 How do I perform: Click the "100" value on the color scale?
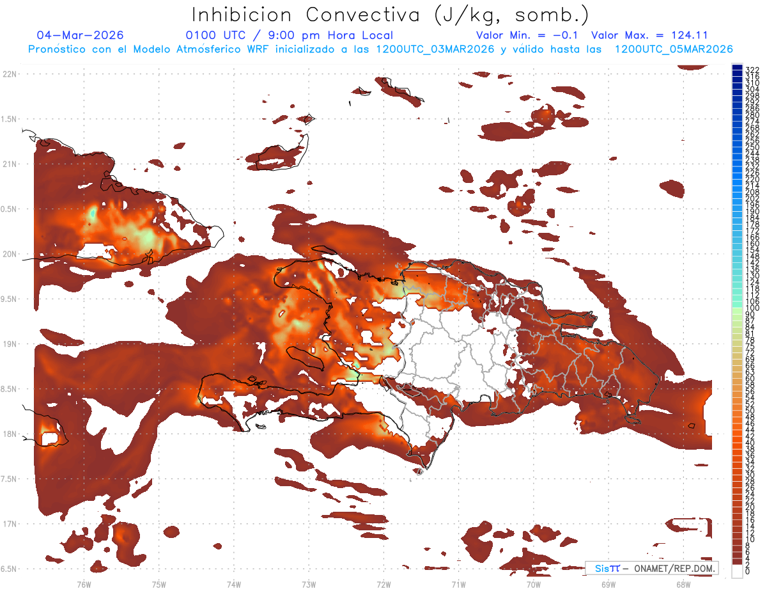[752, 308]
